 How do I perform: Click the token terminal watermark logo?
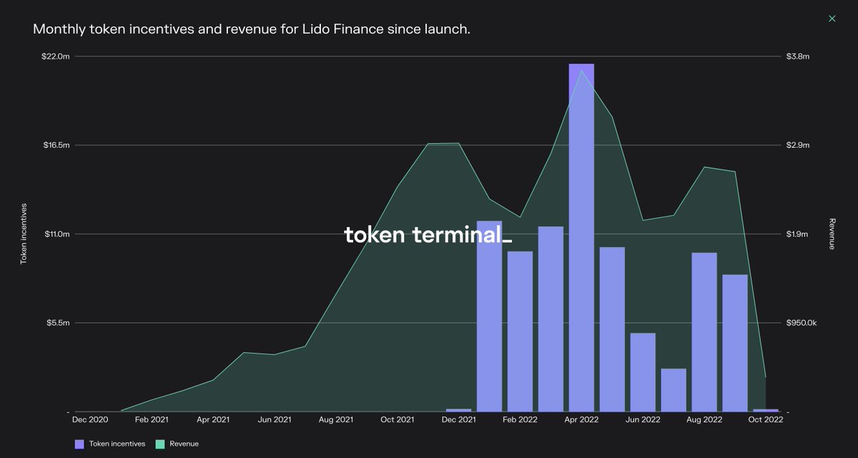pos(428,234)
